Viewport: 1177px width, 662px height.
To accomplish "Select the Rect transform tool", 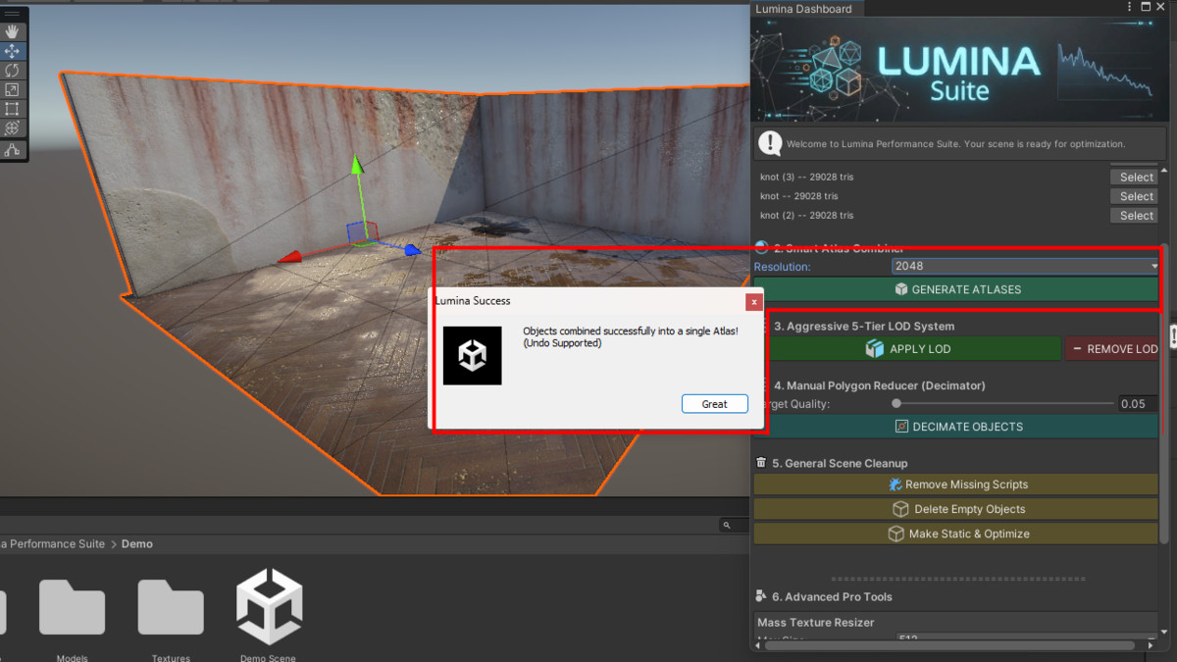I will tap(13, 109).
